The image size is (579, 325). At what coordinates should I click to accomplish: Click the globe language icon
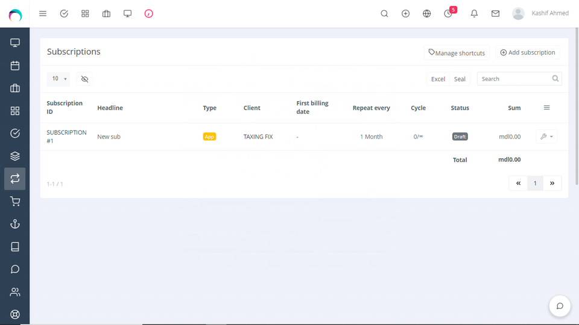(x=427, y=13)
